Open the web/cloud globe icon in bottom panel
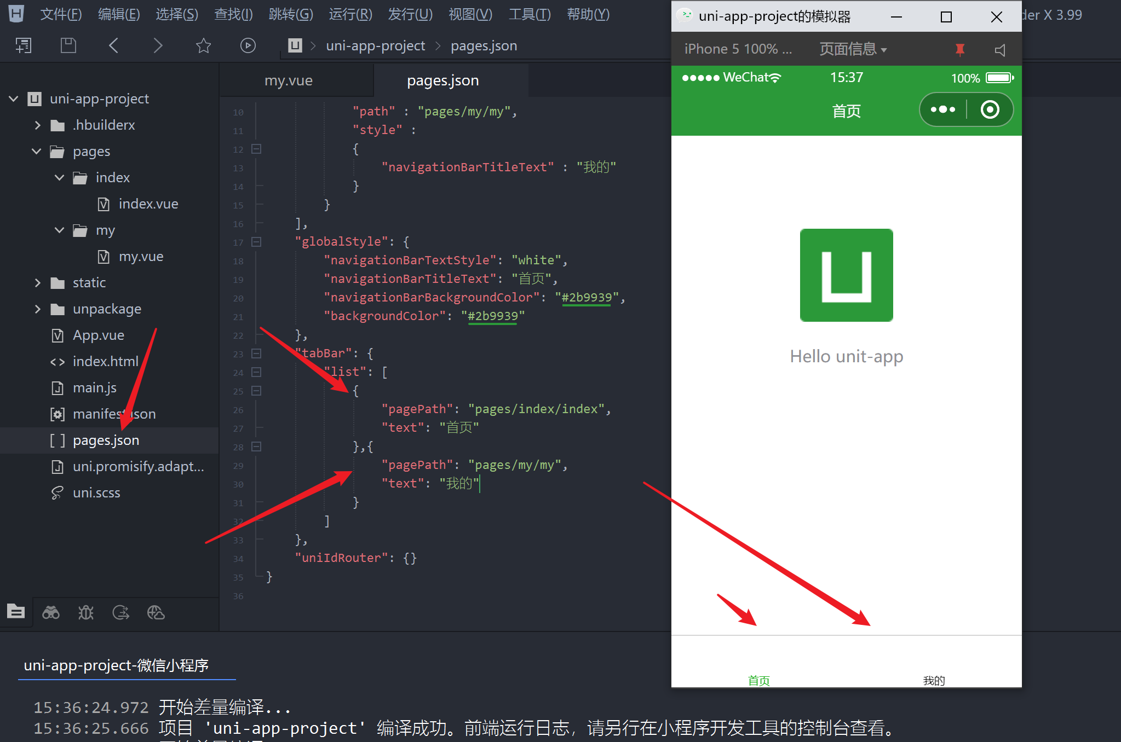 tap(156, 613)
